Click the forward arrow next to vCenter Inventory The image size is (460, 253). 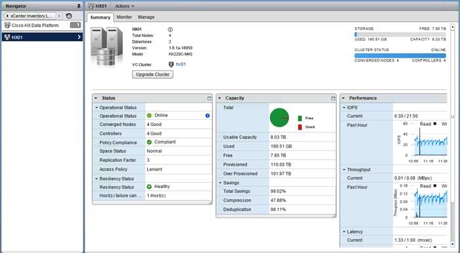pyautogui.click(x=59, y=16)
